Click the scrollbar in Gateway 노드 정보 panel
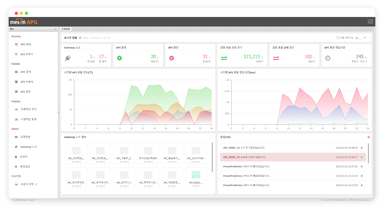The image size is (384, 210). (x=212, y=157)
